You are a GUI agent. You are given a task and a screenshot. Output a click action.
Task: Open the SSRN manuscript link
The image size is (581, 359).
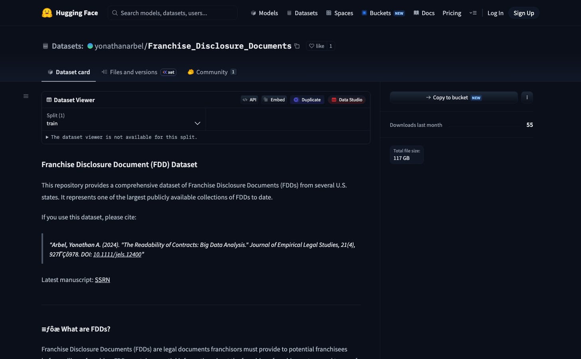[x=103, y=280]
